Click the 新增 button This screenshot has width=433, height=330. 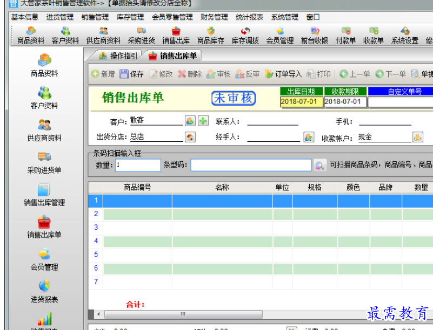[103, 74]
